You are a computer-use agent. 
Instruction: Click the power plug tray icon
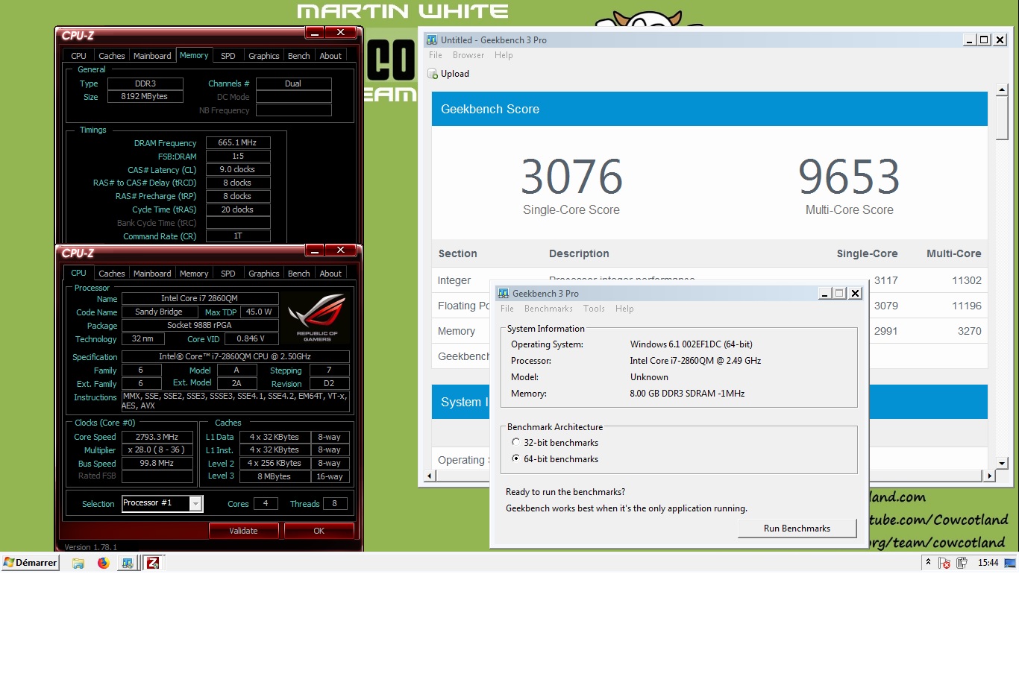(x=962, y=563)
